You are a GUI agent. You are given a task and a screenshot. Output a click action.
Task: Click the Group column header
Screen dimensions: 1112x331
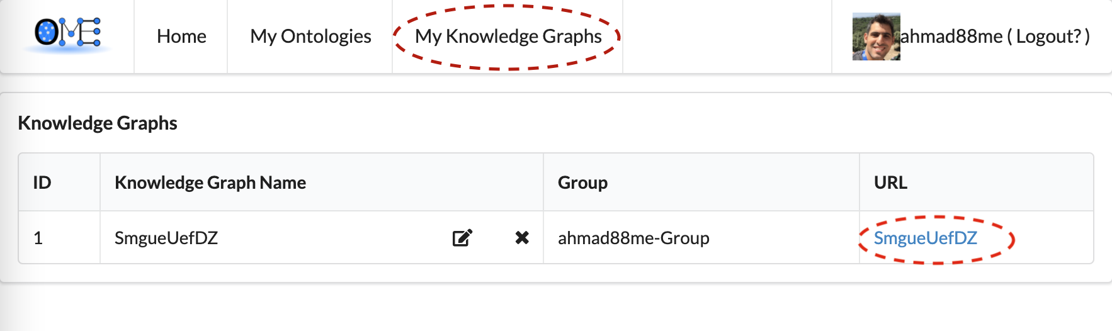tap(582, 182)
